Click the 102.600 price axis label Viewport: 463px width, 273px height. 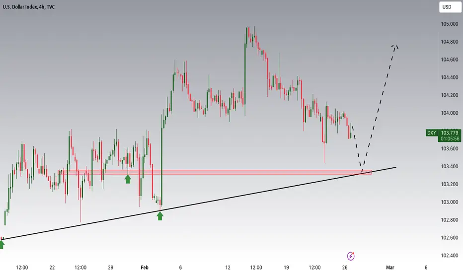(450, 238)
